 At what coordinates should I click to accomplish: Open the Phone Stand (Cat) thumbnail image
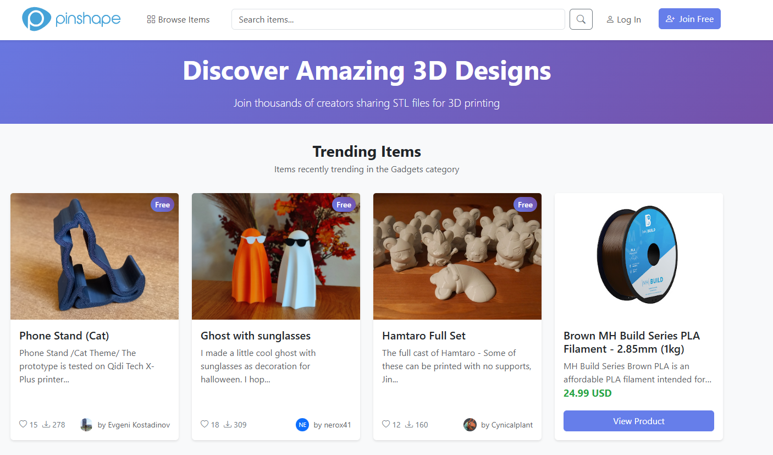[95, 256]
